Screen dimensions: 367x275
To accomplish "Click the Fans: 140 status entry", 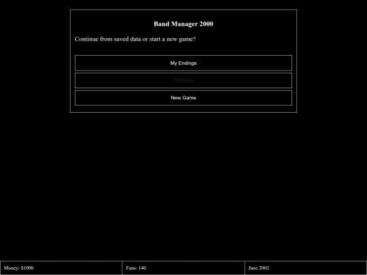I will pyautogui.click(x=183, y=268).
